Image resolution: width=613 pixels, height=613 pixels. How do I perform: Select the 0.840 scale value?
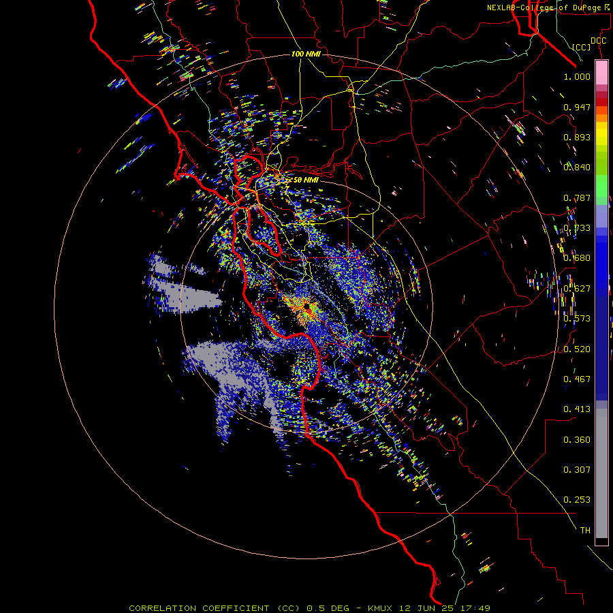(x=577, y=168)
